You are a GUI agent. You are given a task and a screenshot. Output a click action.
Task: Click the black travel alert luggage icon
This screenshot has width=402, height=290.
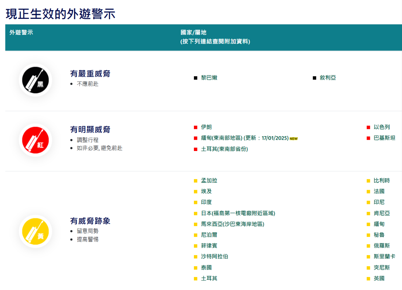click(x=35, y=80)
